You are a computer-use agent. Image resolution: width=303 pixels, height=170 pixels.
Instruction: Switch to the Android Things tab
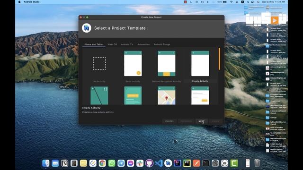[x=162, y=44]
